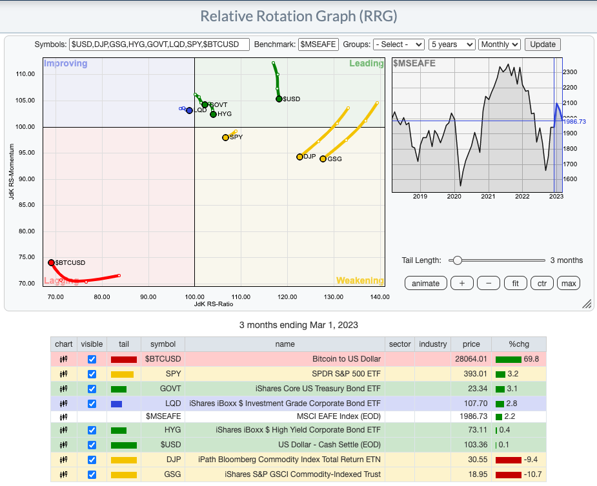Grab the resize handle at panel corner
Image resolution: width=597 pixels, height=486 pixels.
point(587,304)
